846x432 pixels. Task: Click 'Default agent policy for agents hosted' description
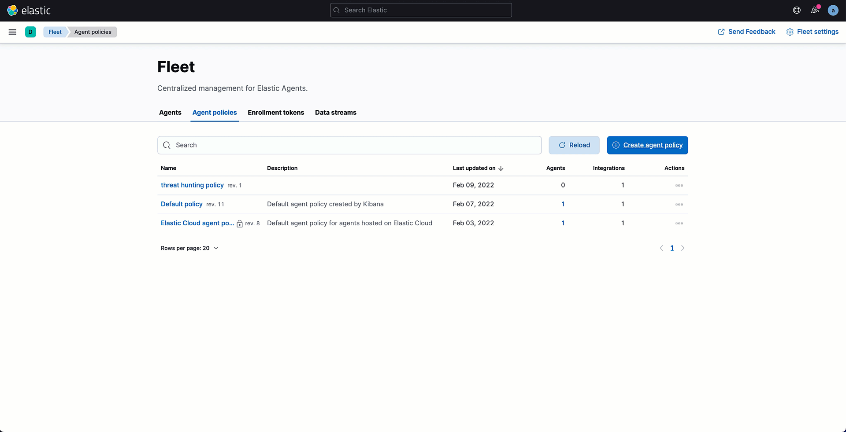pos(349,223)
